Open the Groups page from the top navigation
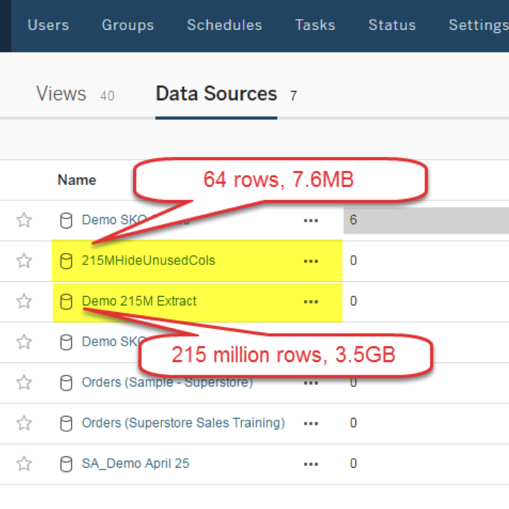This screenshot has width=509, height=509. tap(128, 25)
